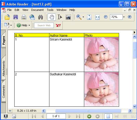Pick the Zoom In magnifier tool
This screenshot has width=137, height=120.
click(x=79, y=17)
